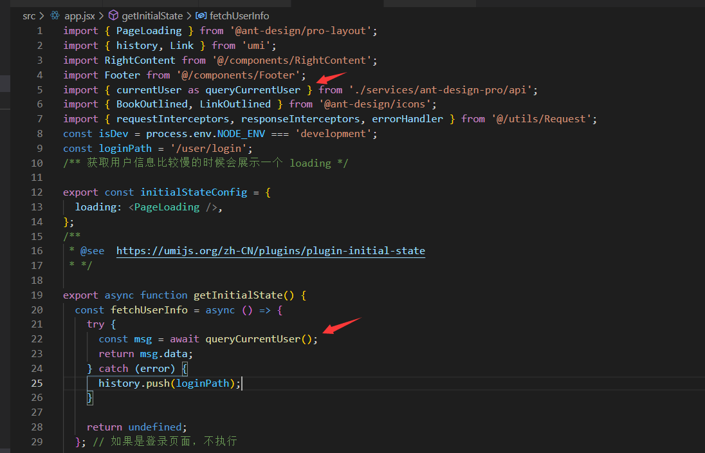Click 'responseInterceptors' on line 7
The height and width of the screenshot is (453, 705).
300,119
